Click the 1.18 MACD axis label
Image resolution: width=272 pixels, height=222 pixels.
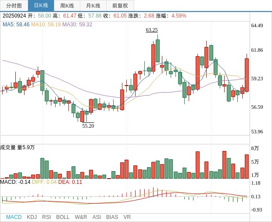click(x=256, y=183)
